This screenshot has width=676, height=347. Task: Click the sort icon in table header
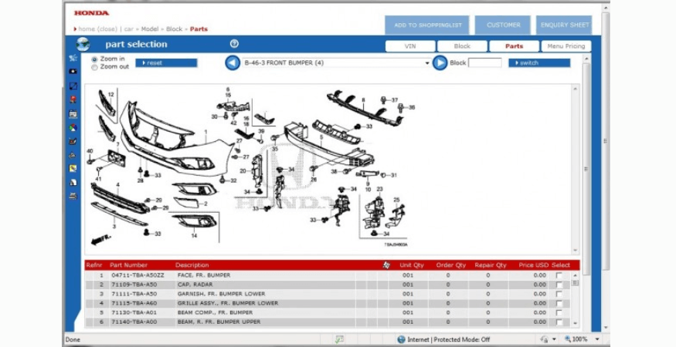click(386, 265)
